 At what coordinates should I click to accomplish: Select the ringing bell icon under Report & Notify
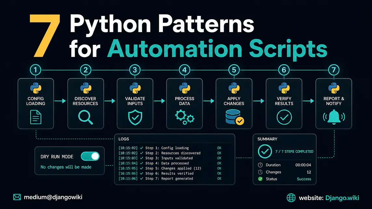click(334, 117)
